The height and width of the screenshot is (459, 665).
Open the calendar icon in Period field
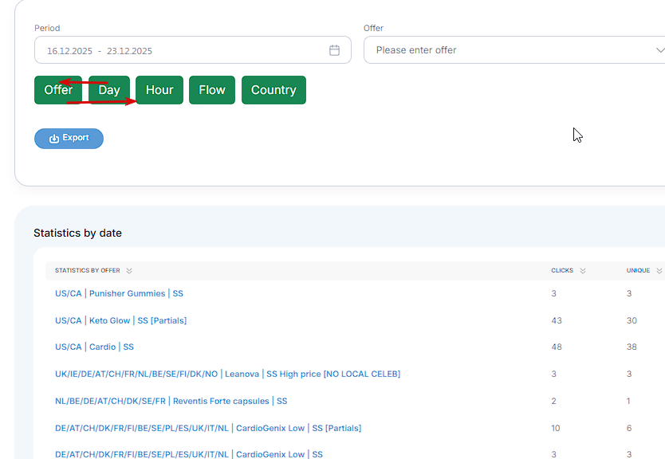334,50
